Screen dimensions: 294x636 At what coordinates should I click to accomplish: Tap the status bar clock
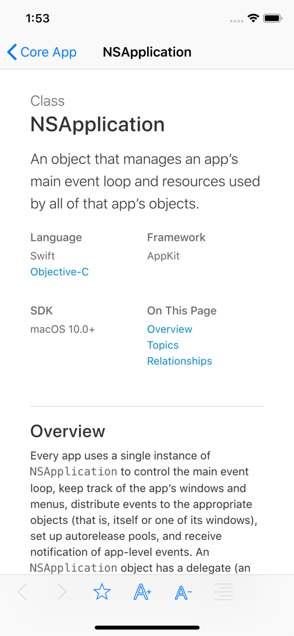[x=38, y=18]
